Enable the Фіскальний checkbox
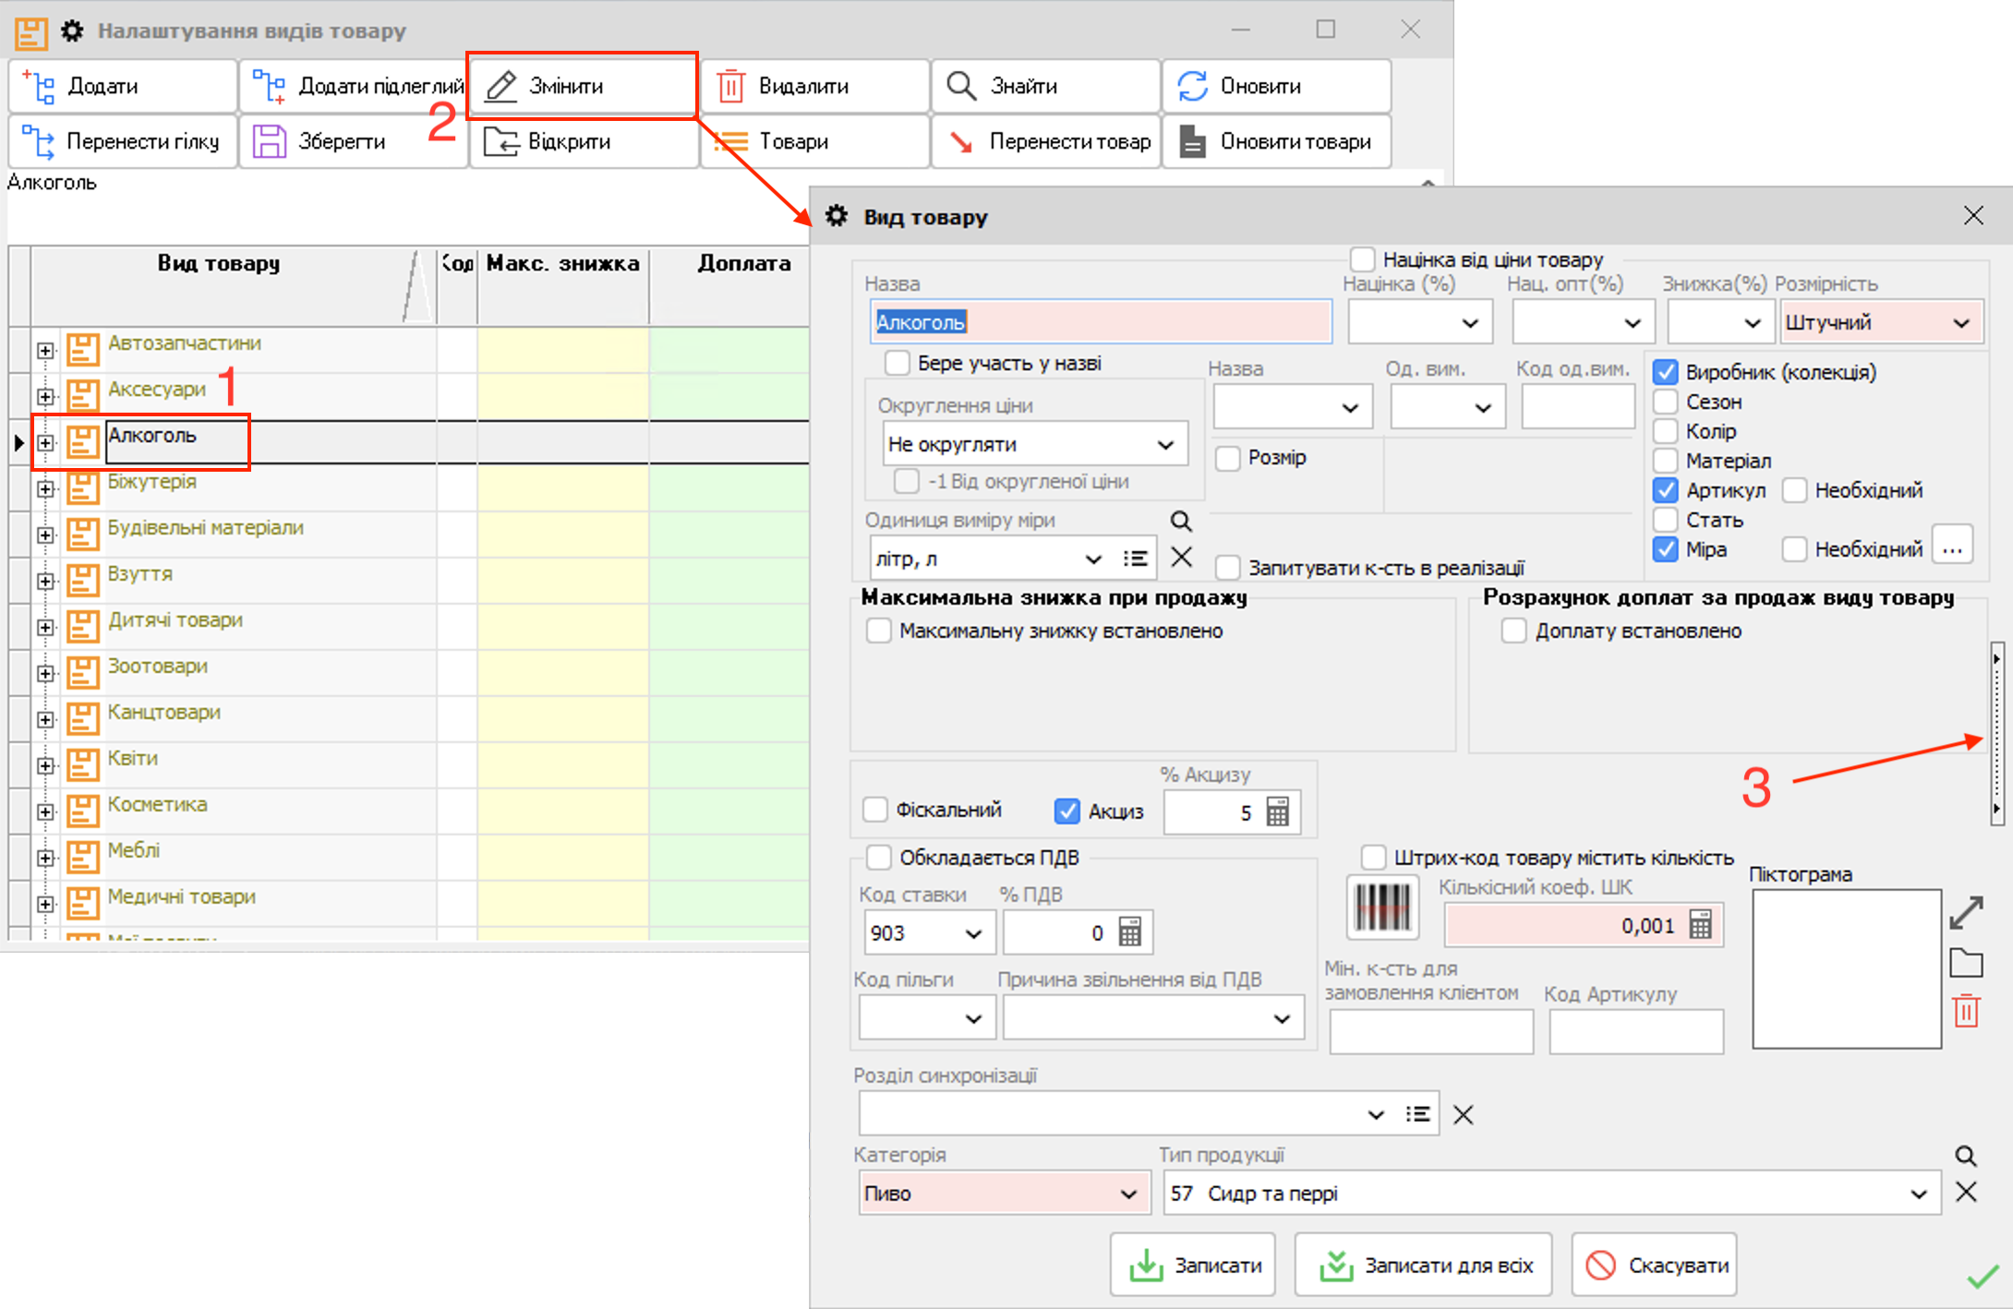2013x1309 pixels. [875, 811]
